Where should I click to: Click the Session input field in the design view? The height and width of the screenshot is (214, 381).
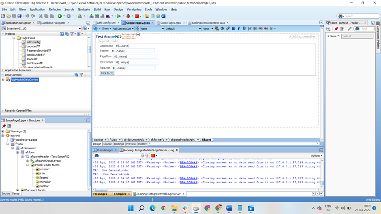click(133, 51)
